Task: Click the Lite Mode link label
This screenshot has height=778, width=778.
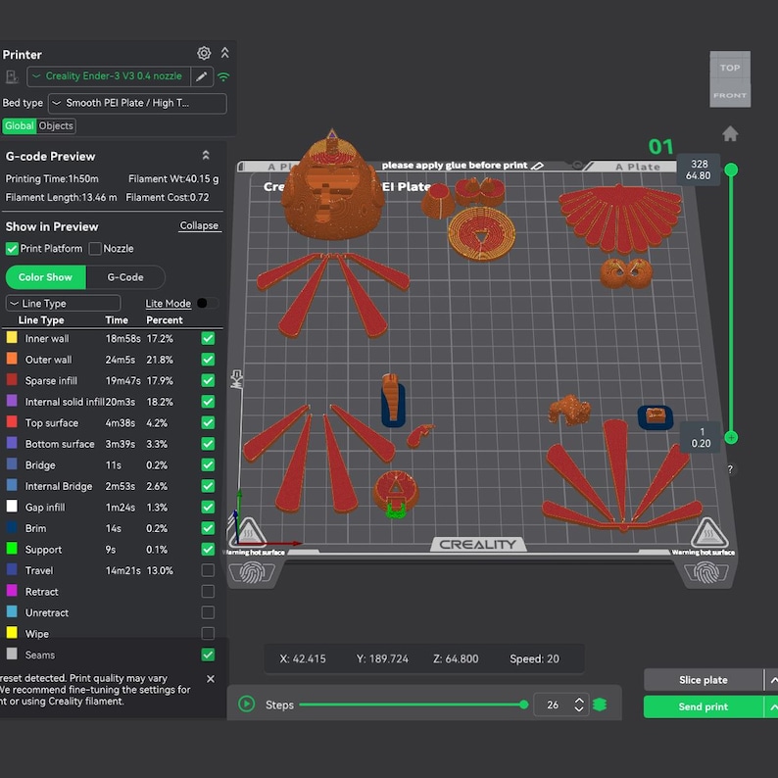Action: 168,303
